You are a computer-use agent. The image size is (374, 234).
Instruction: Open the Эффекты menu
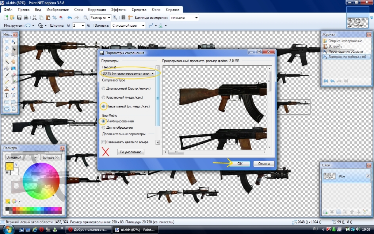[x=119, y=10]
